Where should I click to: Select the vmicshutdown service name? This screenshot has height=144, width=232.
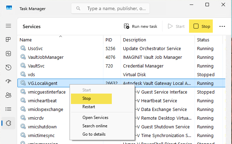pos(42,127)
